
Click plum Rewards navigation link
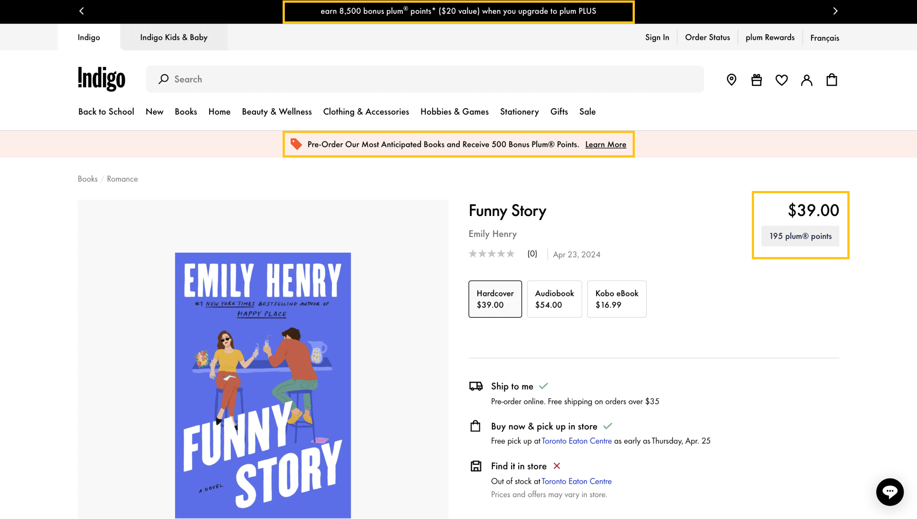click(770, 37)
